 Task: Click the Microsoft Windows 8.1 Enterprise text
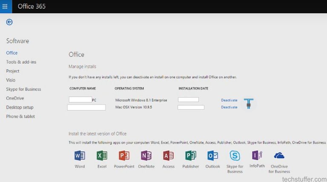pos(141,100)
